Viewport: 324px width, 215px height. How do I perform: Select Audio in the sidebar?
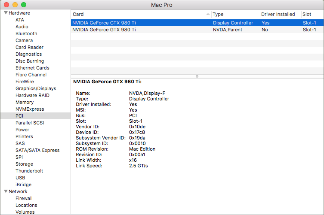tap(22, 27)
